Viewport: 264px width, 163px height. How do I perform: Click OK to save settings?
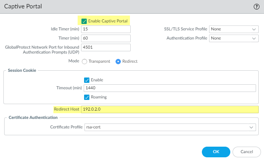[x=216, y=152]
